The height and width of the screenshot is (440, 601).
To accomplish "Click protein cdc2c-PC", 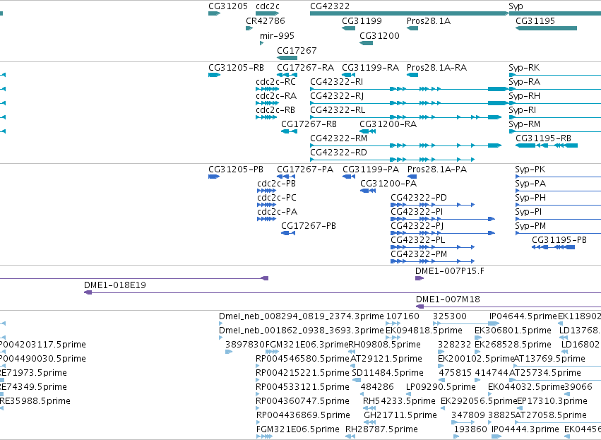I will point(267,205).
